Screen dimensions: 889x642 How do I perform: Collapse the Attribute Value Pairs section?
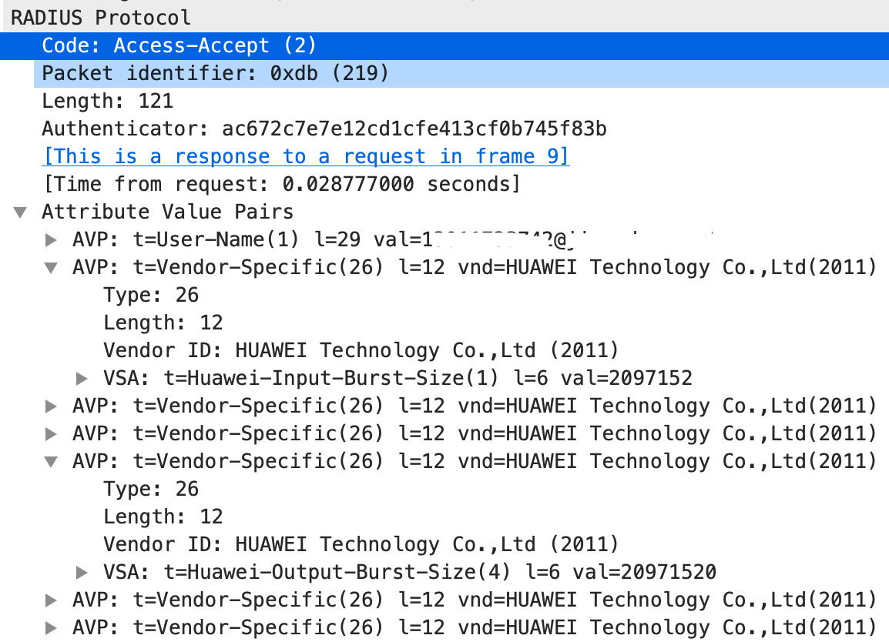(x=20, y=212)
